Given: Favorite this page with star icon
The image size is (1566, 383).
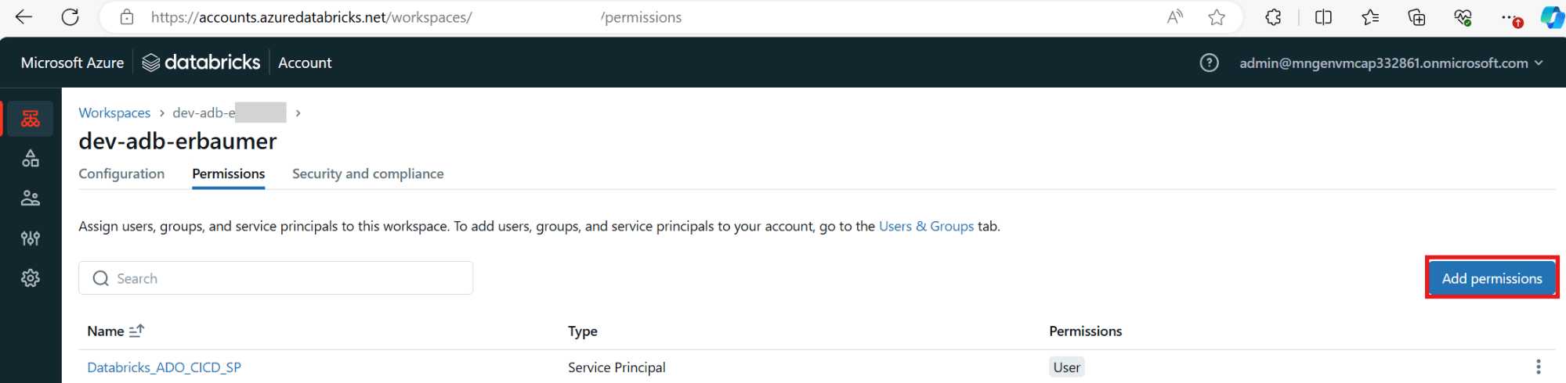Looking at the screenshot, I should pos(1216,17).
